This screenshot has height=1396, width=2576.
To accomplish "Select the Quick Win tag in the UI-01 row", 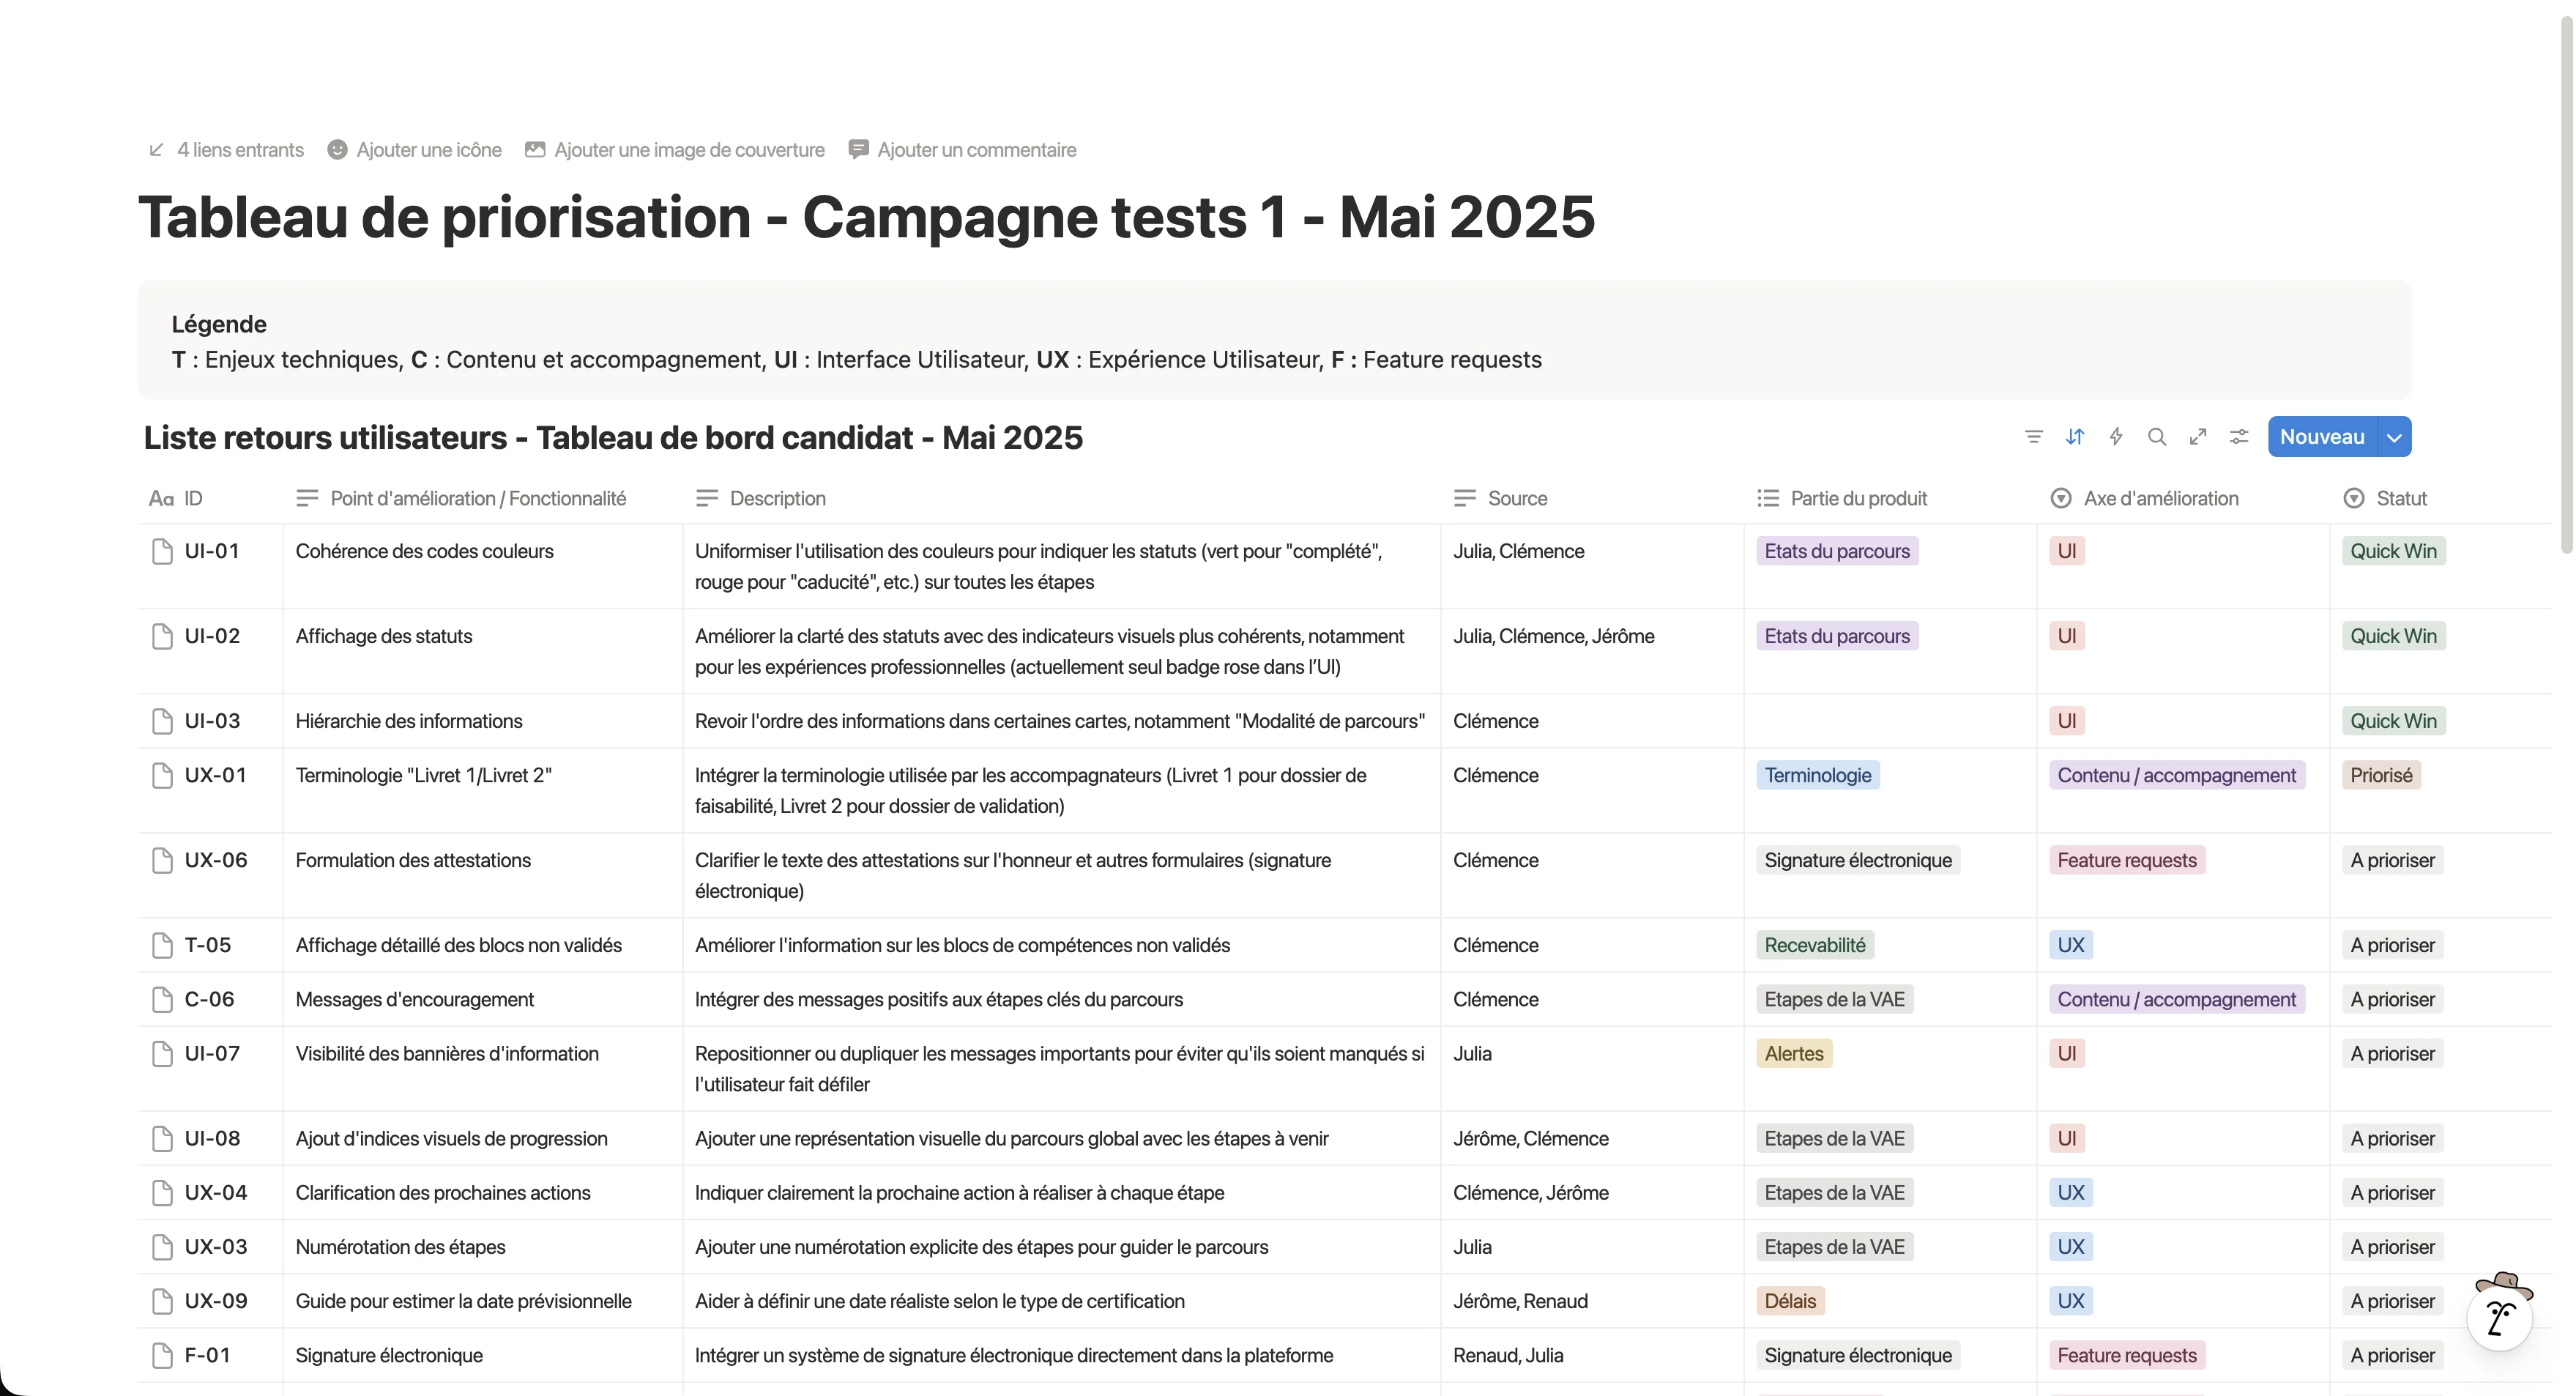I will 2393,551.
